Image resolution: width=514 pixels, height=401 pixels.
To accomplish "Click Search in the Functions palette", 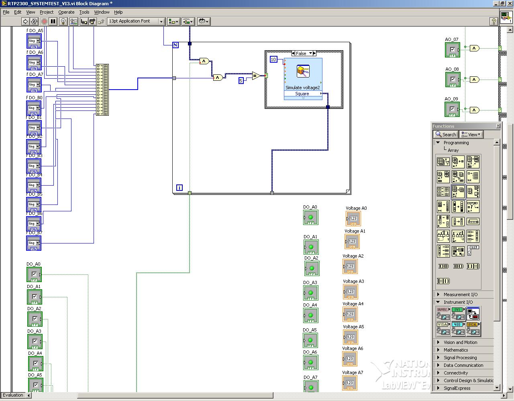I will tap(446, 135).
